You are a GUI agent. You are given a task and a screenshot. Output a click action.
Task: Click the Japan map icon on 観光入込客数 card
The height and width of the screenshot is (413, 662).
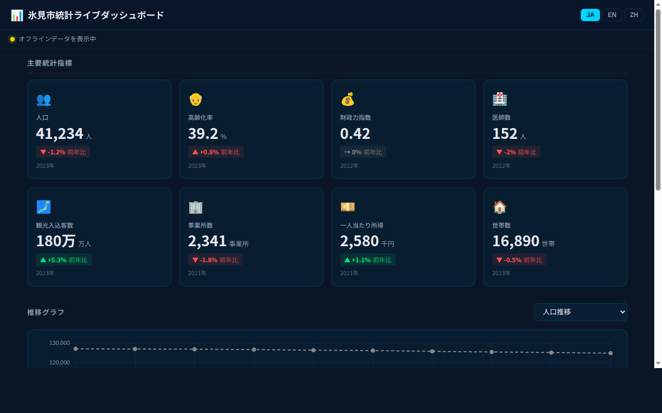tap(43, 207)
